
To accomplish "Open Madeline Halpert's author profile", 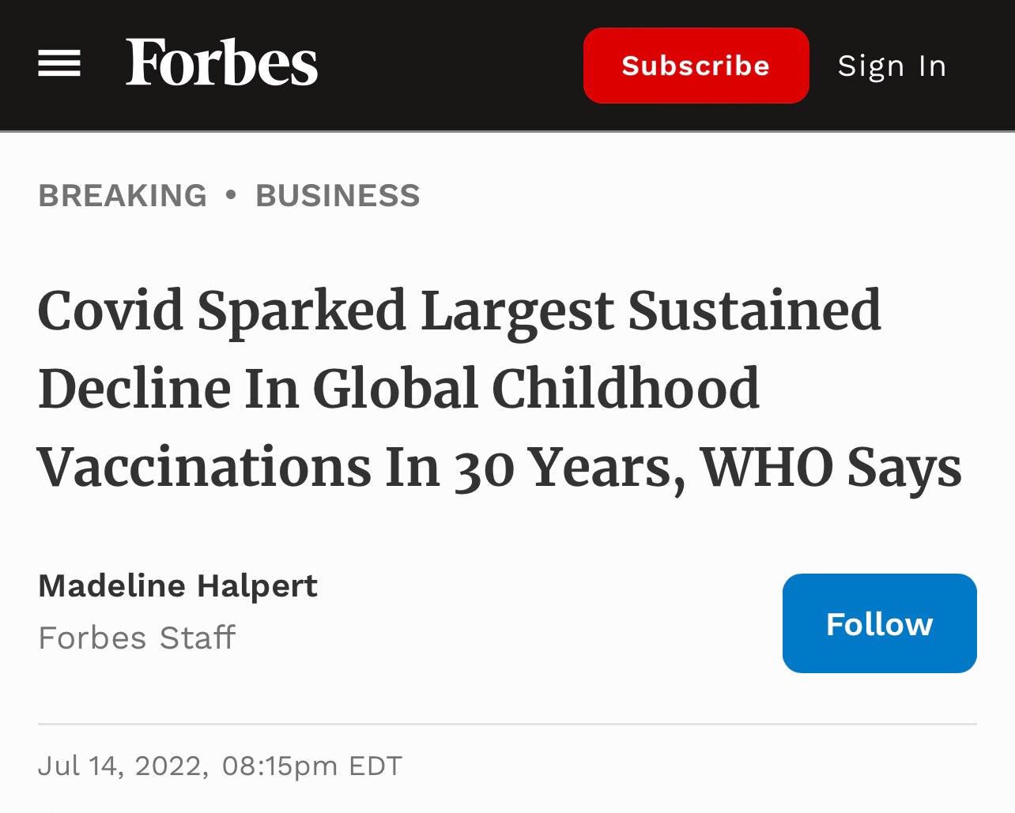I will [178, 585].
